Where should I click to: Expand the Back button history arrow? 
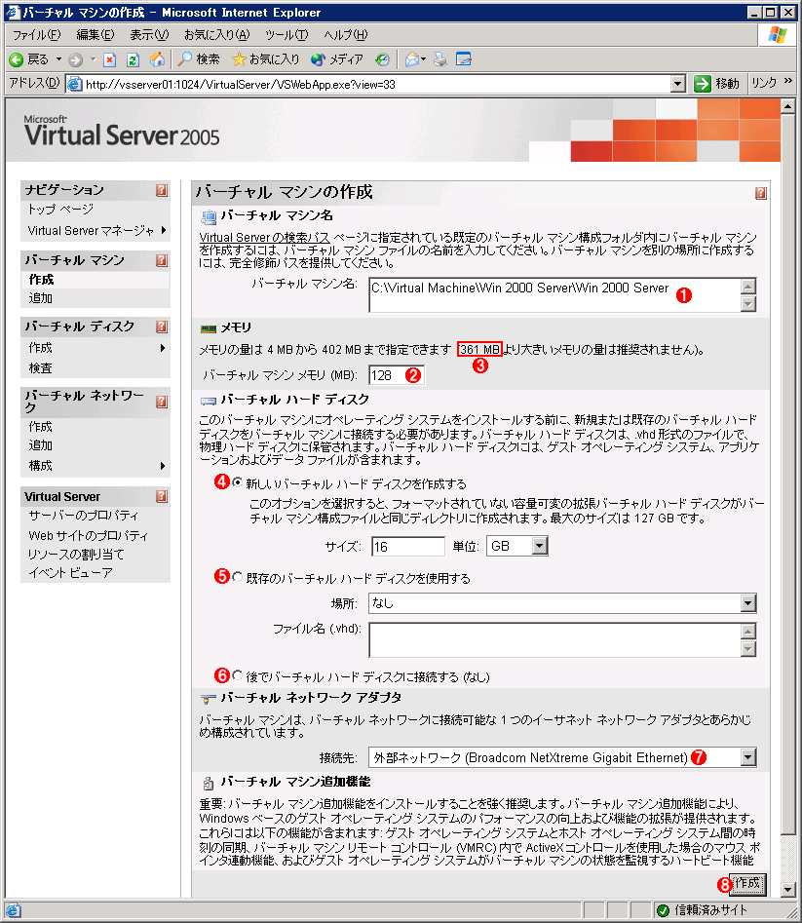(58, 59)
